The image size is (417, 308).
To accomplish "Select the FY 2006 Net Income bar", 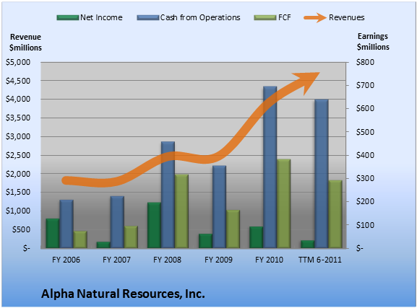I will click(x=52, y=234).
